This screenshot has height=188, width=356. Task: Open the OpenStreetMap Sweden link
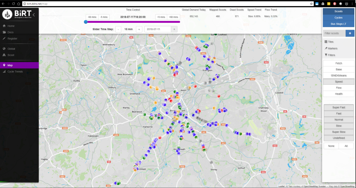tap(315, 186)
